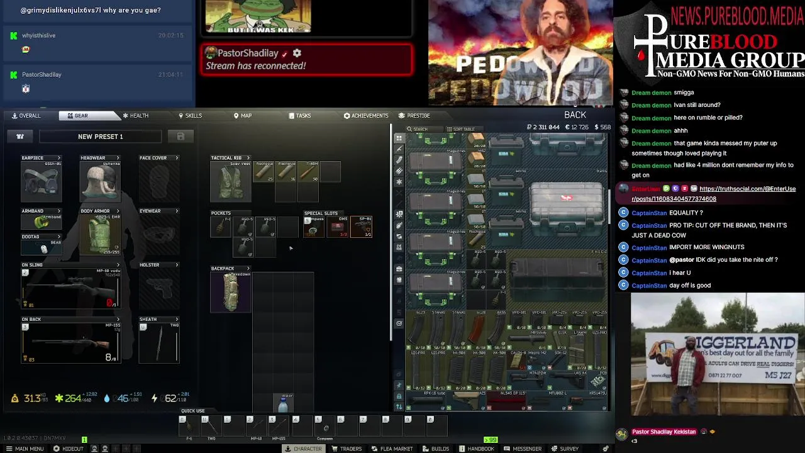
Task: Open the truthsocial.com link in chat
Action: [x=713, y=194]
